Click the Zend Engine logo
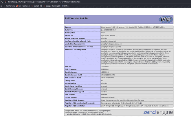The width and height of the screenshot is (191, 117). [x=162, y=112]
